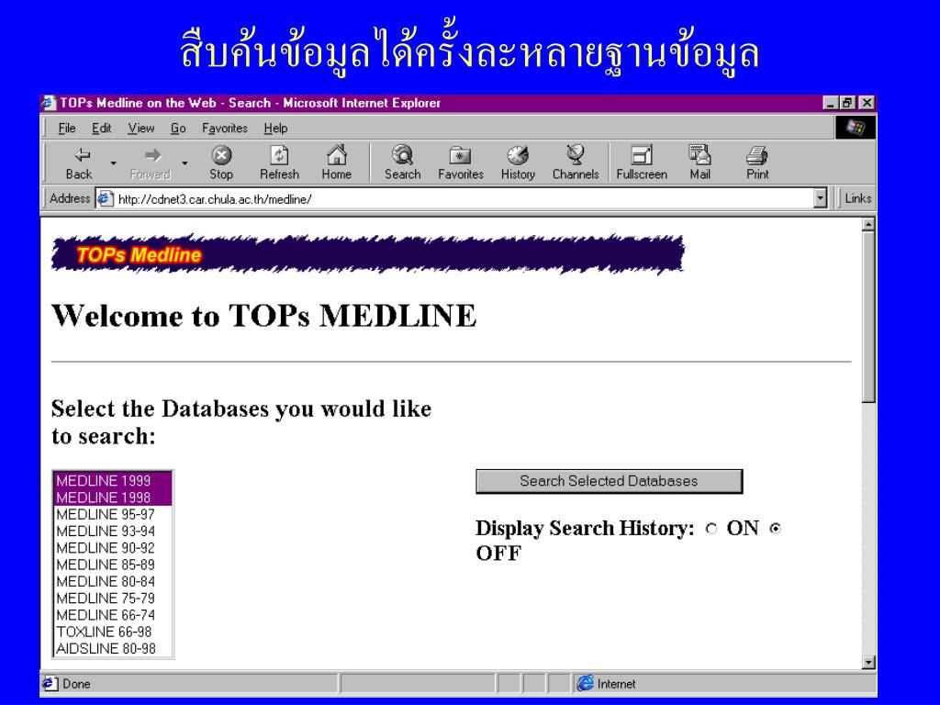Open the Go menu
The image size is (940, 705).
pos(178,129)
